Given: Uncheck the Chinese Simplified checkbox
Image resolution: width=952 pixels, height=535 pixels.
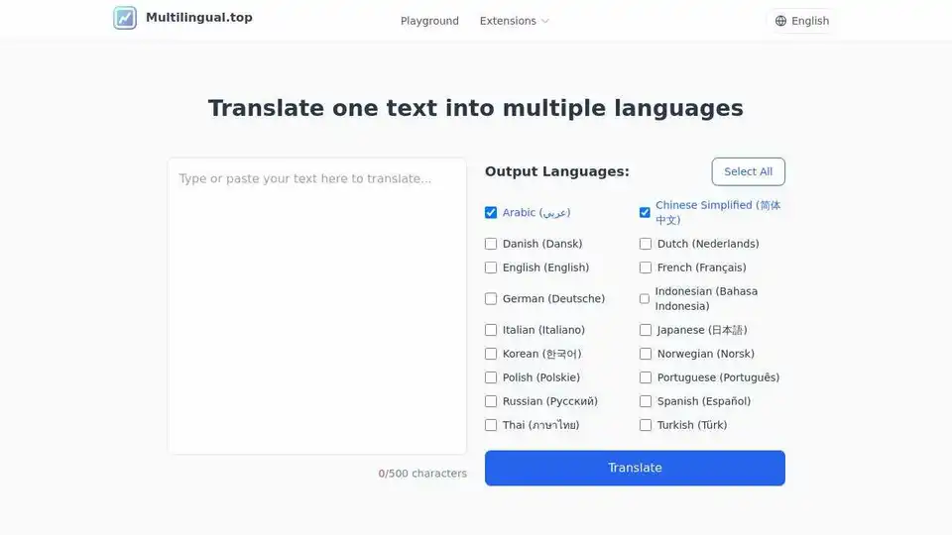Looking at the screenshot, I should (x=645, y=212).
